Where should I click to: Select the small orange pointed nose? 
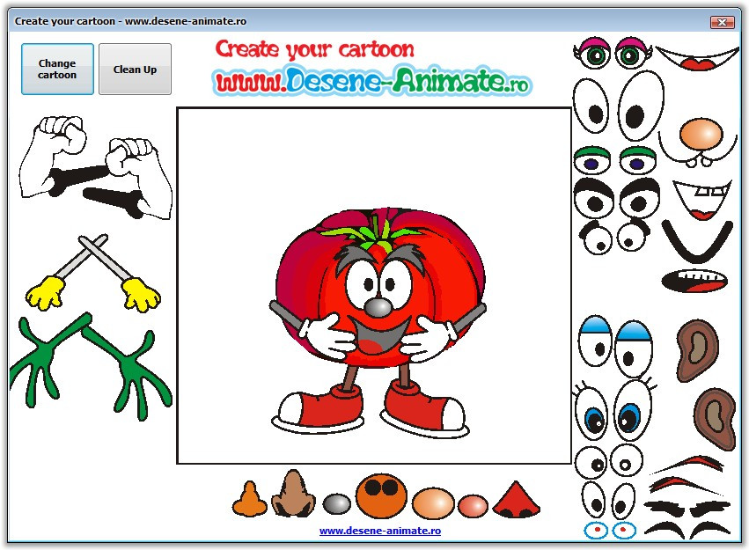(249, 499)
